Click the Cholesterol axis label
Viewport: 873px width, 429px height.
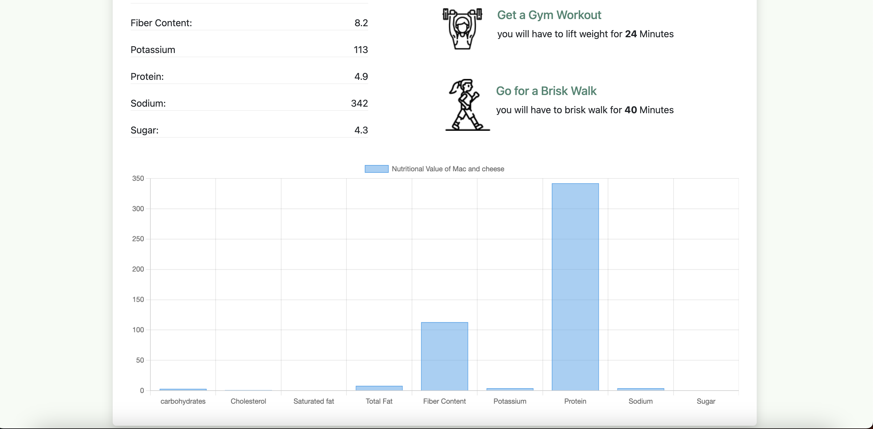(x=248, y=401)
